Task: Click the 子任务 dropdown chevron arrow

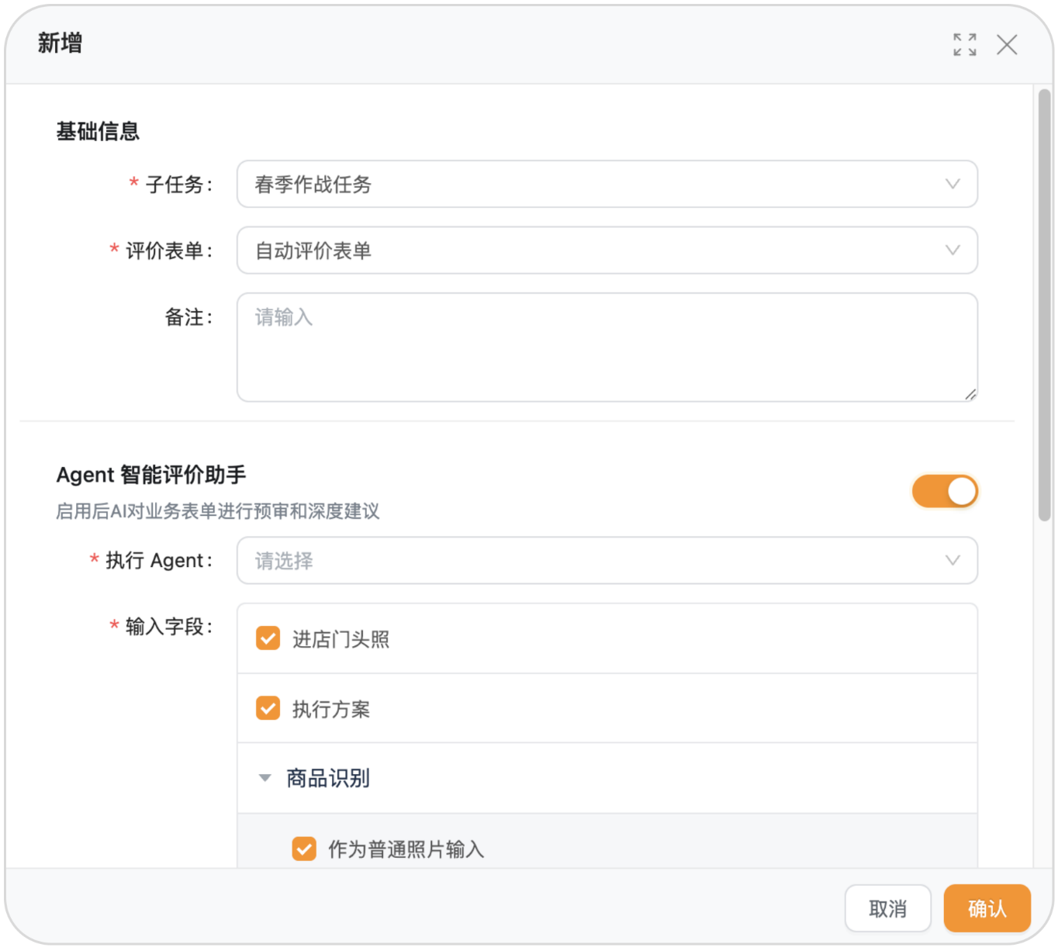Action: click(953, 185)
